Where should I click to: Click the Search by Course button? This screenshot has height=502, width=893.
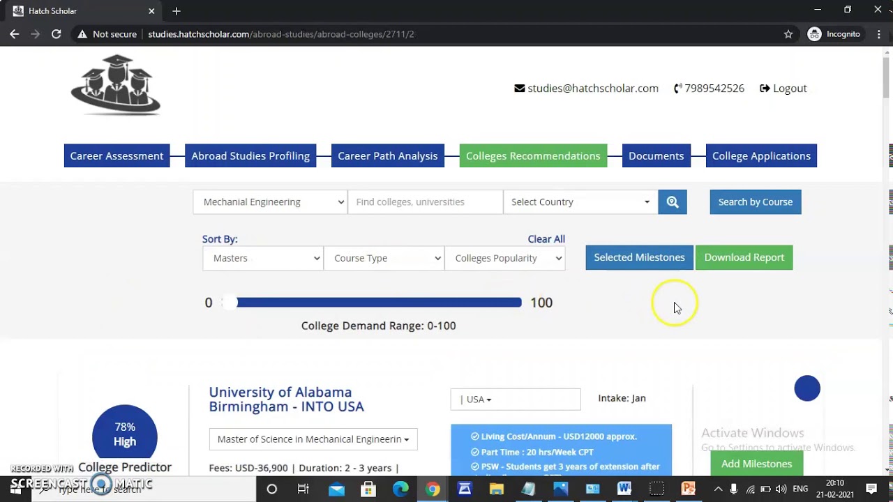click(756, 201)
